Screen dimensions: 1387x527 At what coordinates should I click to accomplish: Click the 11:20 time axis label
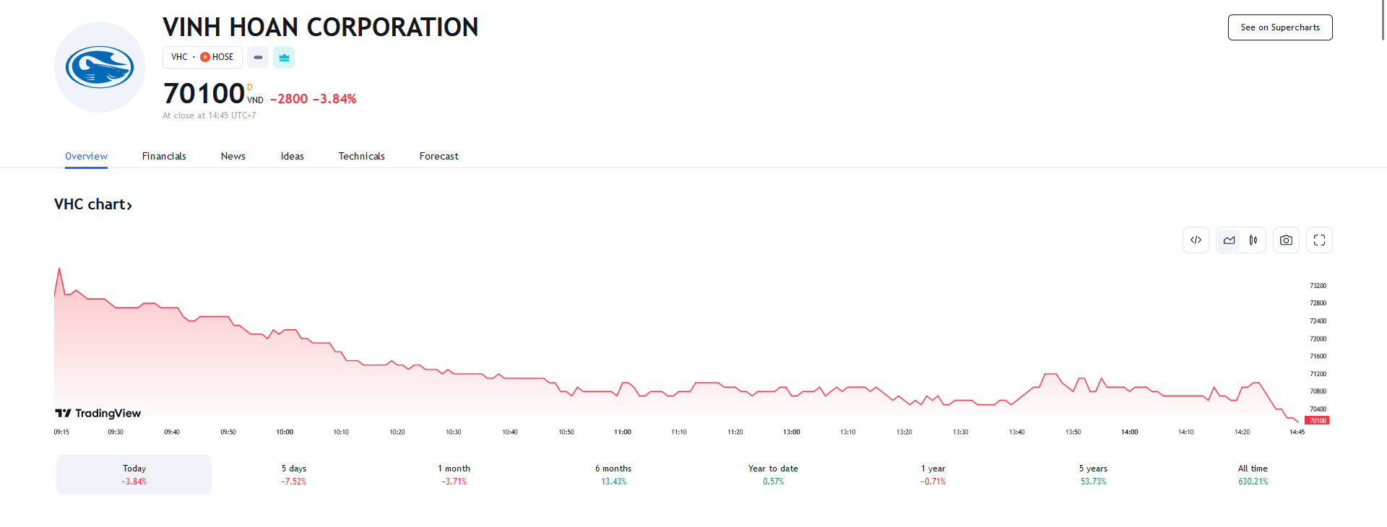click(x=735, y=432)
